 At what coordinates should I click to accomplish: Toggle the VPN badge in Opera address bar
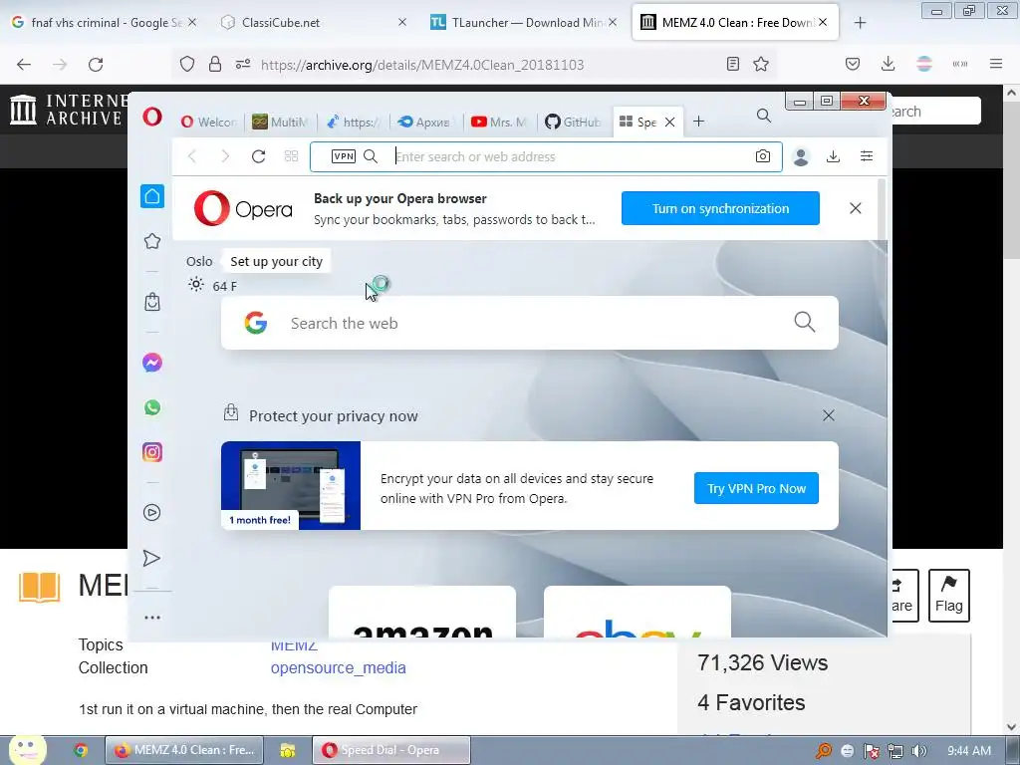(x=344, y=156)
